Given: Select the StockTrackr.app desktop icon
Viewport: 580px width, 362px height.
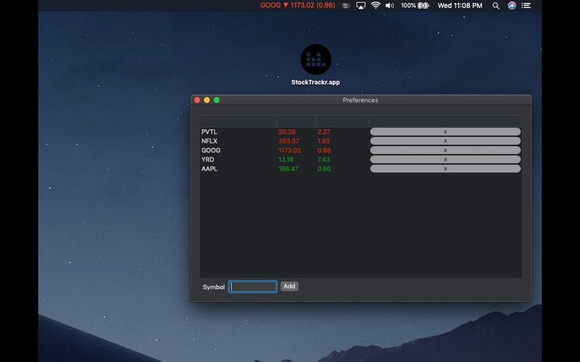Looking at the screenshot, I should pos(315,65).
